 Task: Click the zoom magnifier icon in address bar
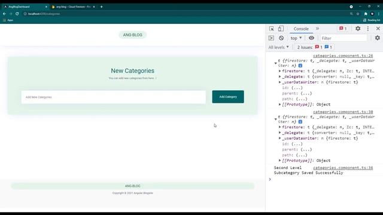point(351,14)
